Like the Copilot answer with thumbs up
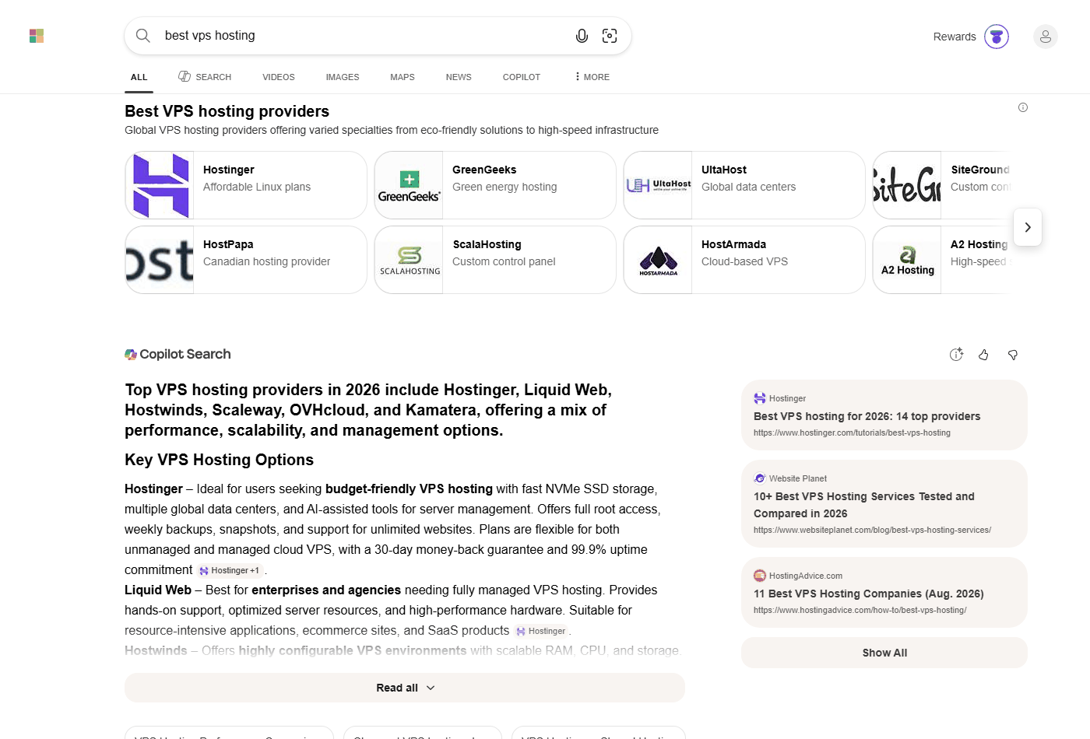This screenshot has height=739, width=1090. (x=984, y=355)
